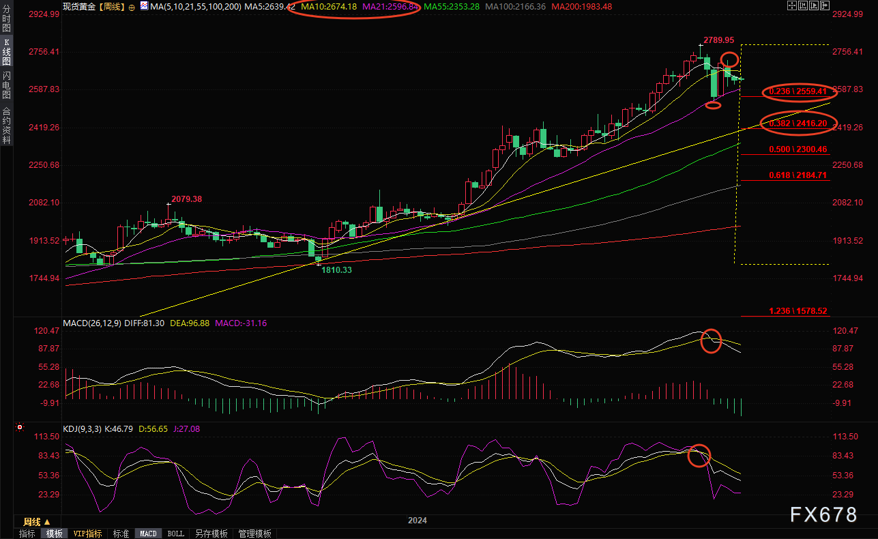Click the red circle on MACD crossover

tap(711, 340)
